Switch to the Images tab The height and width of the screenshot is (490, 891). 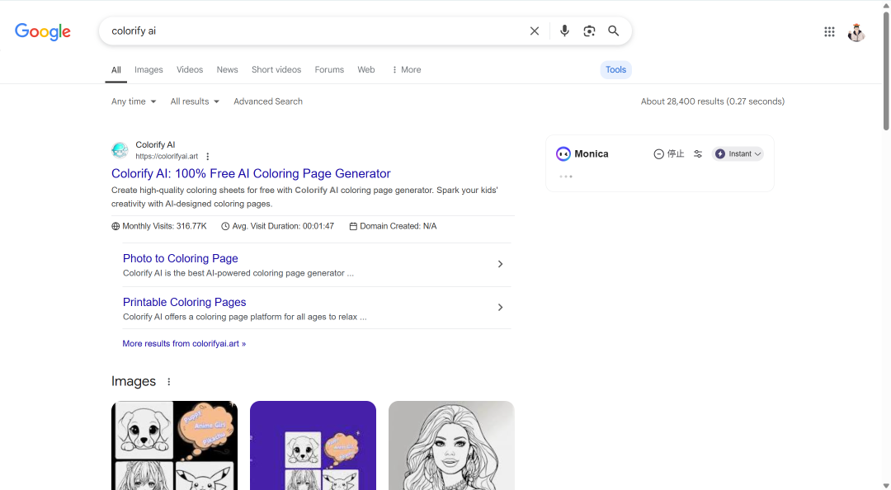148,69
